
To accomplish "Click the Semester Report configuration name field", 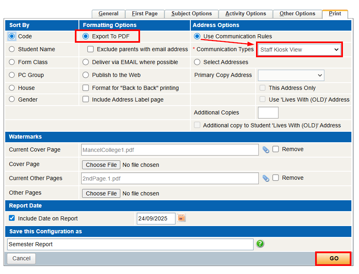I will (130, 244).
